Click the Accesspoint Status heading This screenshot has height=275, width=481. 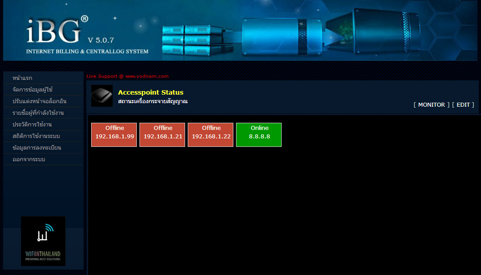point(151,92)
